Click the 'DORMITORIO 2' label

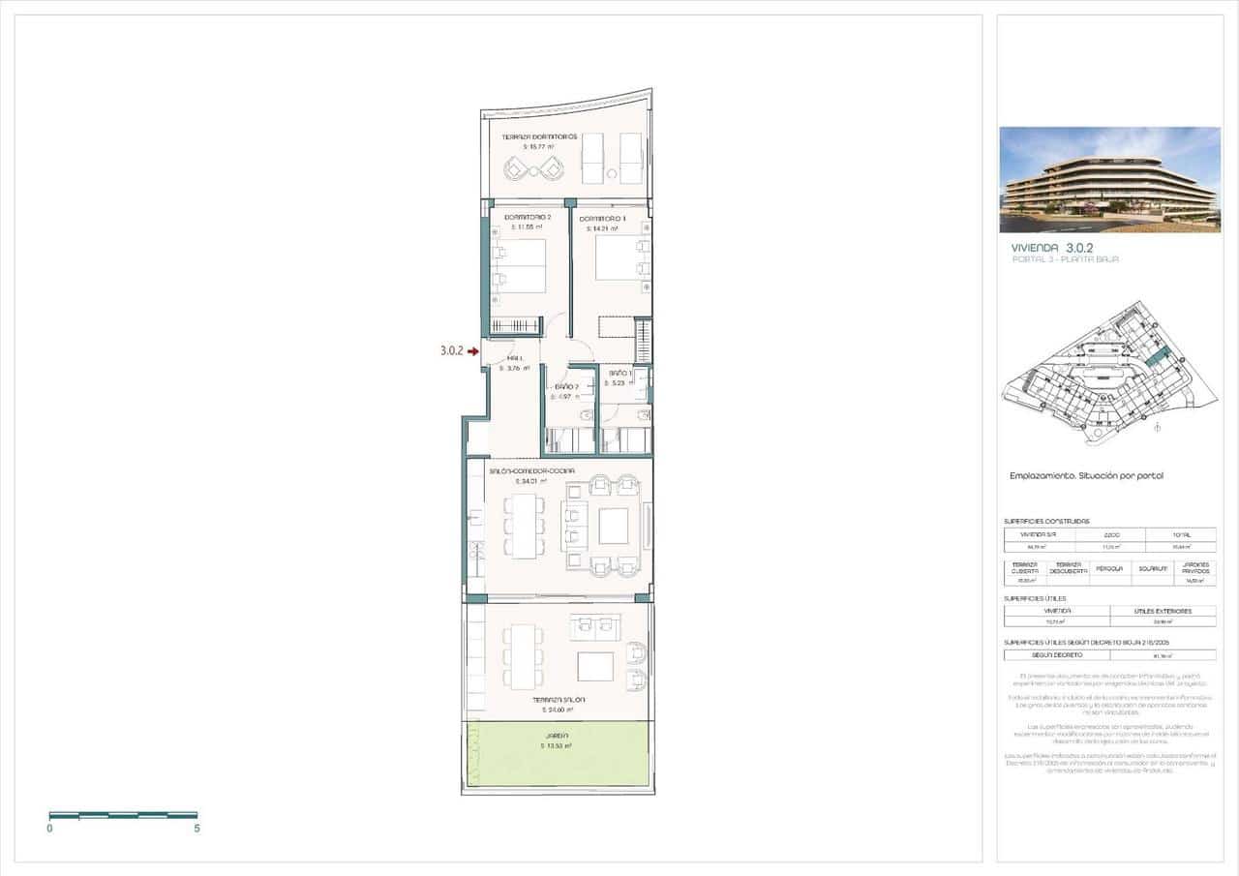[x=527, y=218]
